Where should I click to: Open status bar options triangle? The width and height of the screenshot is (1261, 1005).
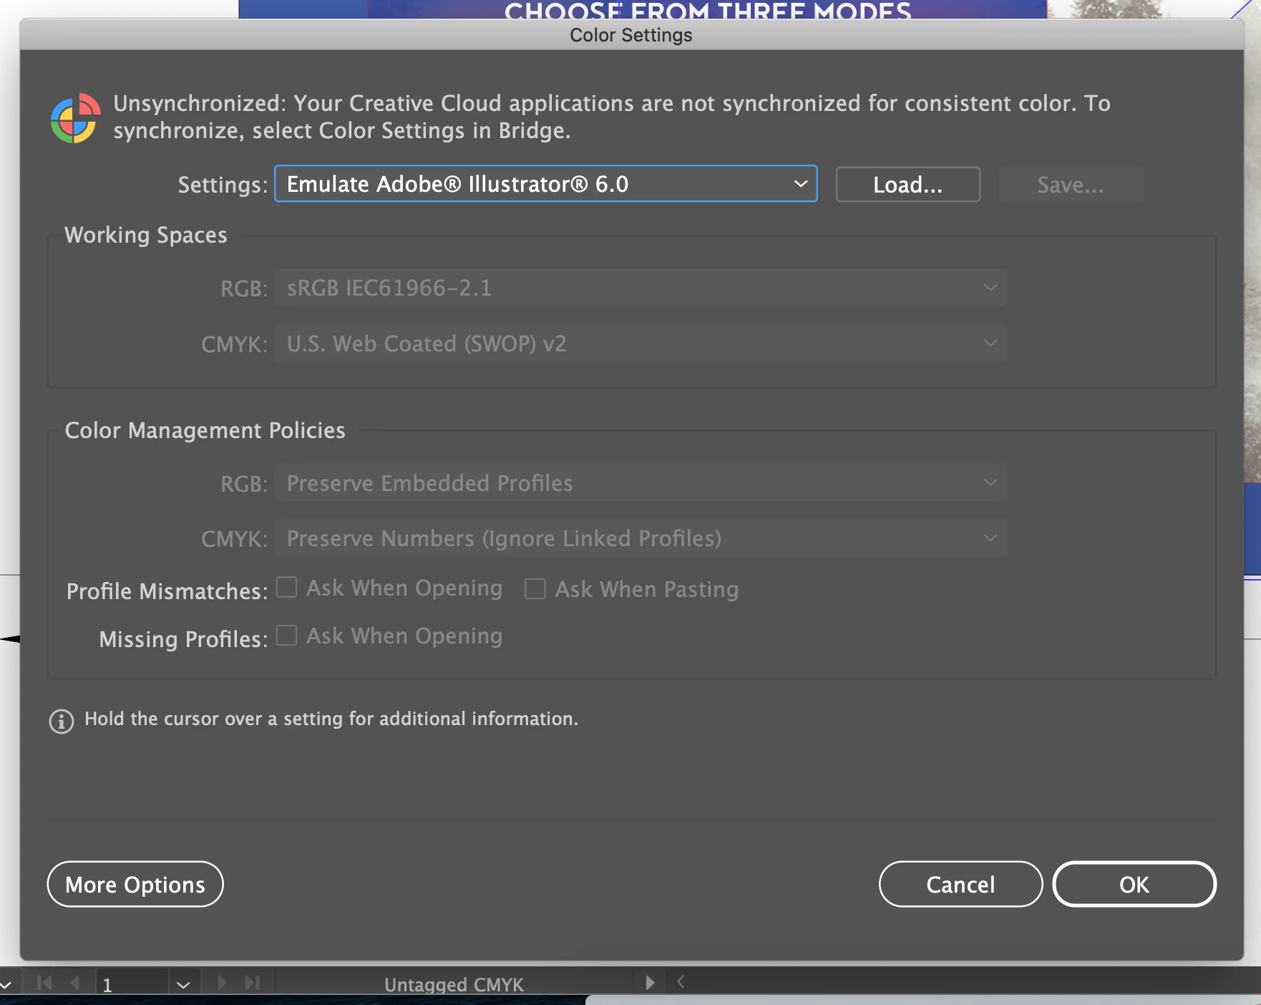click(650, 982)
